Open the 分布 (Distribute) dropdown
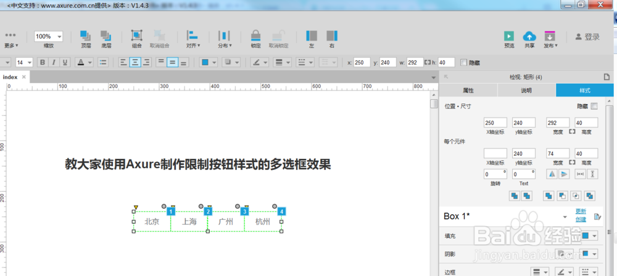 click(x=225, y=39)
